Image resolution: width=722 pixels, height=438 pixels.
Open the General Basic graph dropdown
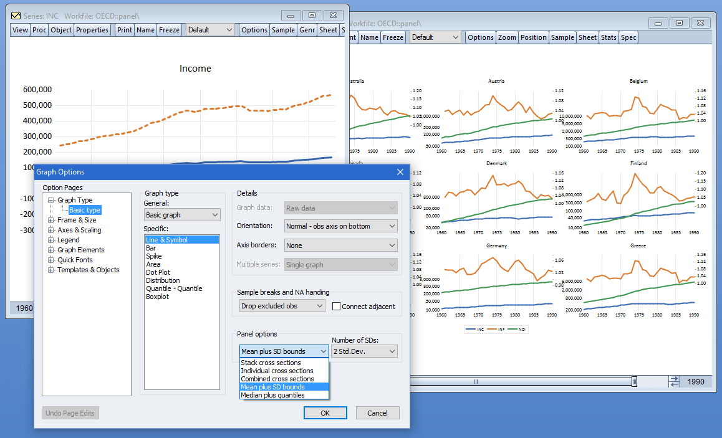point(182,215)
